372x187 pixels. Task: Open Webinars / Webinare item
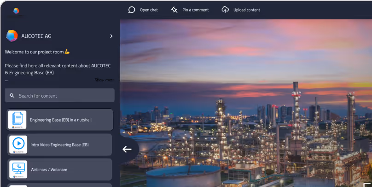coord(59,169)
